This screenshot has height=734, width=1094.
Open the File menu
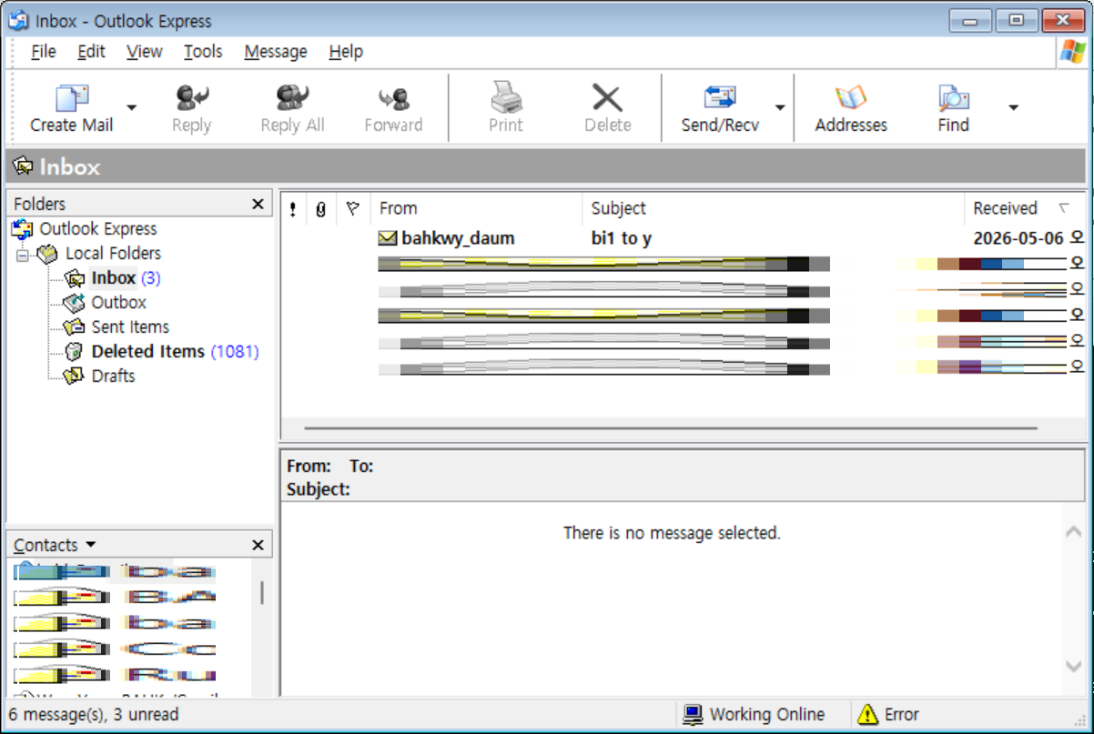43,52
